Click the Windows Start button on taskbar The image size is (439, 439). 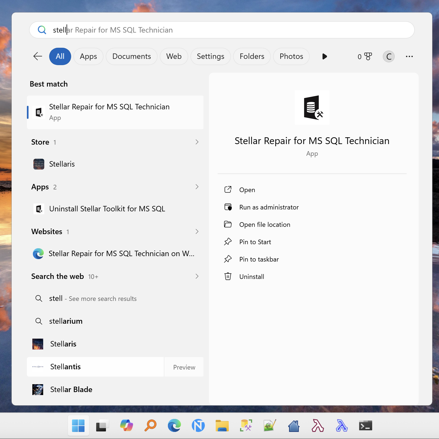point(79,425)
